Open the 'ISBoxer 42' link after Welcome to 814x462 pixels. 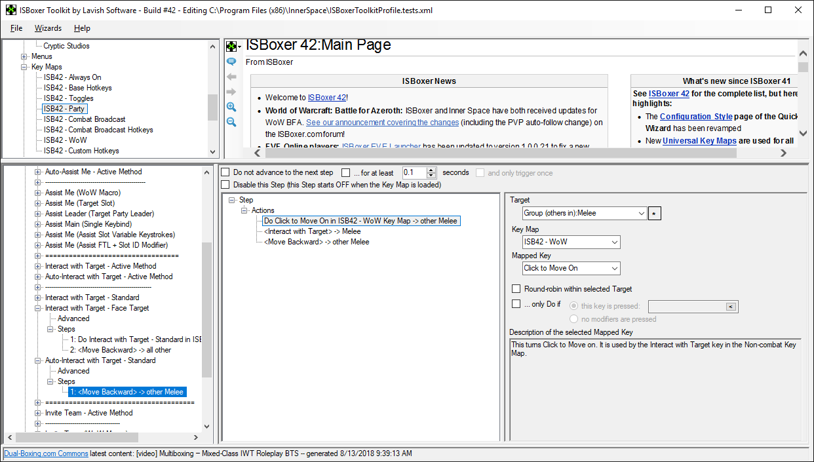point(327,98)
